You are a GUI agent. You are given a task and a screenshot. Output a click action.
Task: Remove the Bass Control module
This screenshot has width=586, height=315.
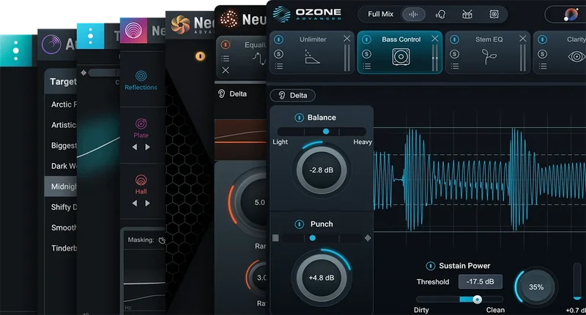(x=434, y=39)
